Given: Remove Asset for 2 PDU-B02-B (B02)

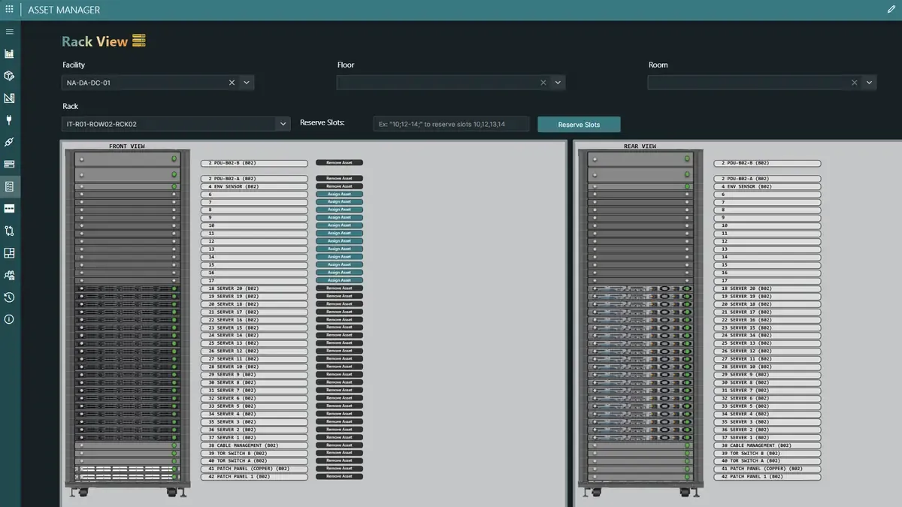Looking at the screenshot, I should 339,163.
